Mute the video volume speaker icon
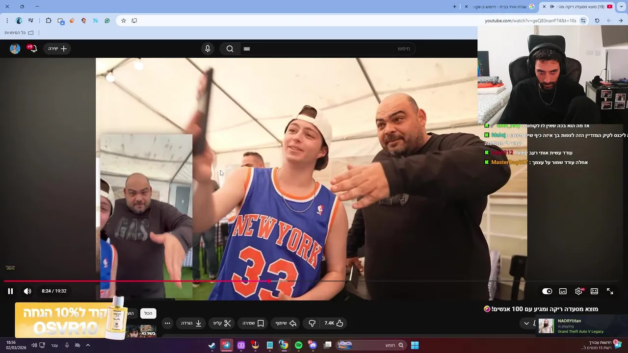628x353 pixels. [x=27, y=291]
